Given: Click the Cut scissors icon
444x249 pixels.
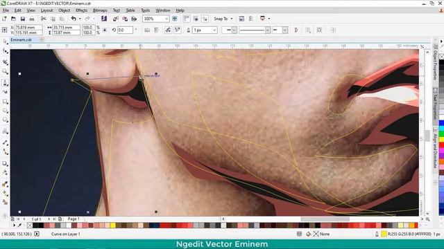Looking at the screenshot, I should (43, 19).
